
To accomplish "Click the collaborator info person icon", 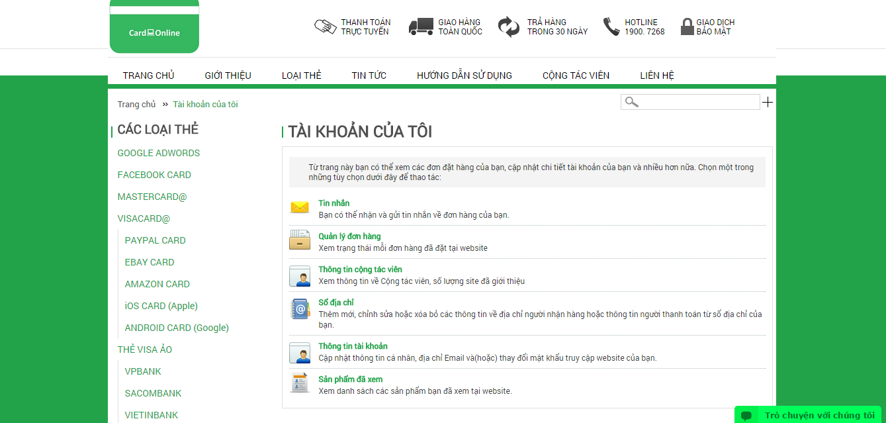I will point(300,275).
